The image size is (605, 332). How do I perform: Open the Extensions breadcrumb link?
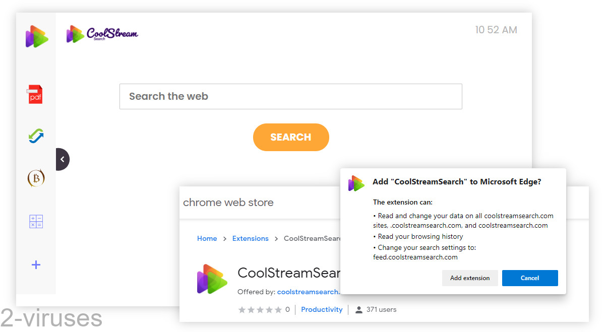click(251, 238)
